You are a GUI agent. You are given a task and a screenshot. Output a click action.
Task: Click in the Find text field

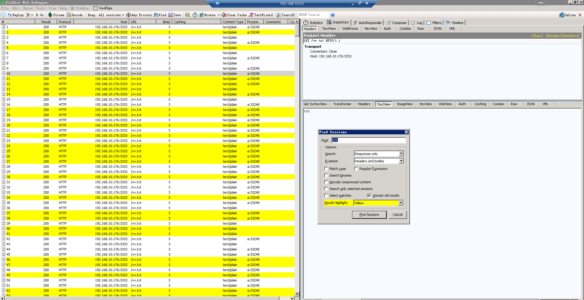pyautogui.click(x=369, y=140)
